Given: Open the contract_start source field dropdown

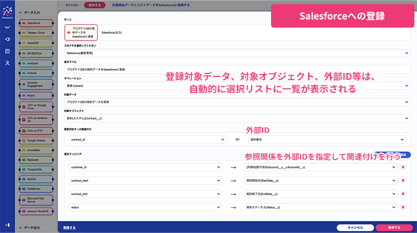Looking at the screenshot, I should click(x=145, y=180).
